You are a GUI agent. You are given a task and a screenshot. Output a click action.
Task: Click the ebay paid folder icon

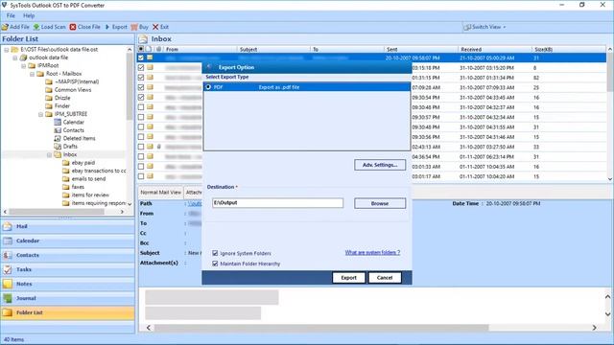[66, 163]
